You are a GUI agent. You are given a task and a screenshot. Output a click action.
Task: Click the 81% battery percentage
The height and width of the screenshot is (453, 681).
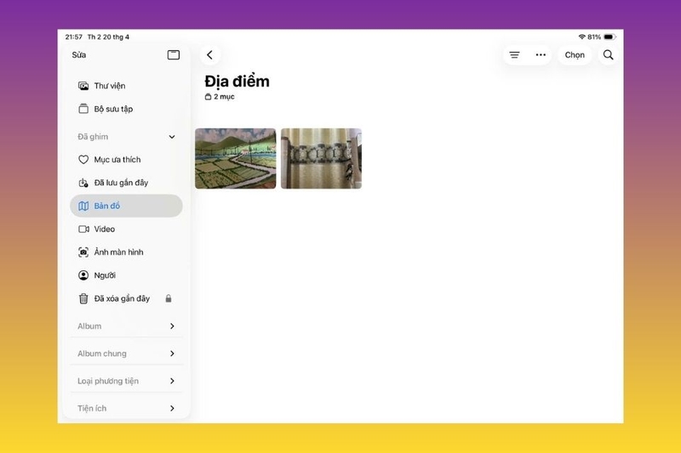pos(594,37)
